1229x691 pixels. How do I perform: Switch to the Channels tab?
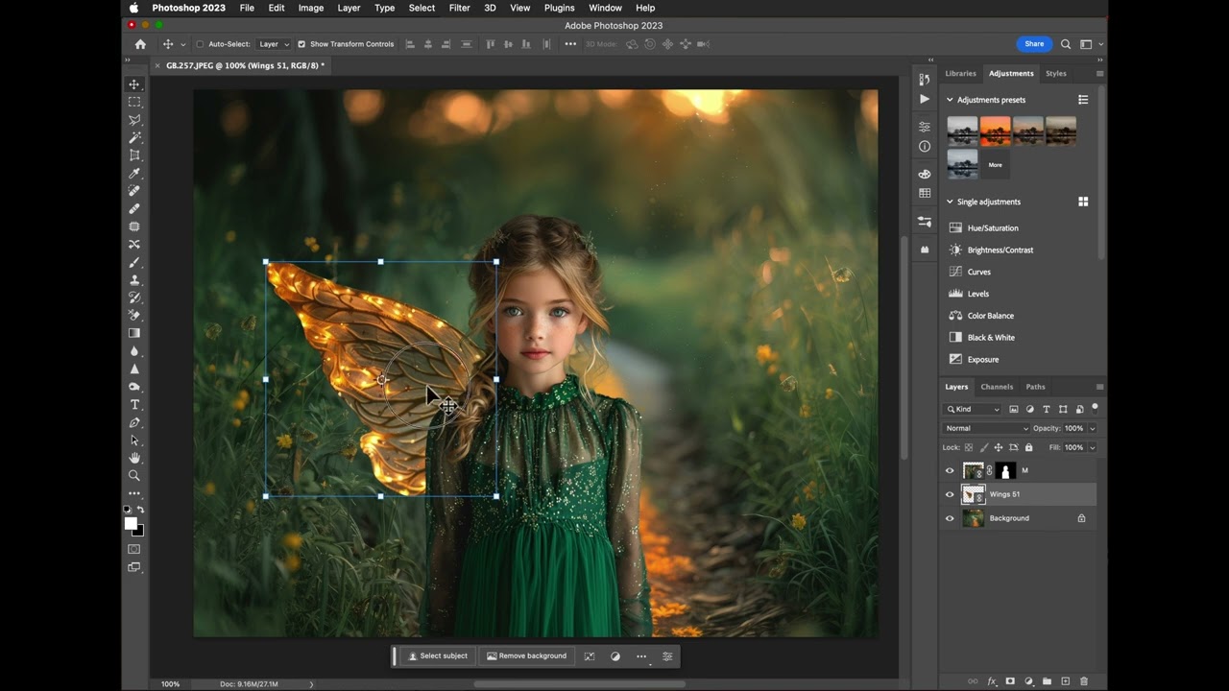point(997,387)
